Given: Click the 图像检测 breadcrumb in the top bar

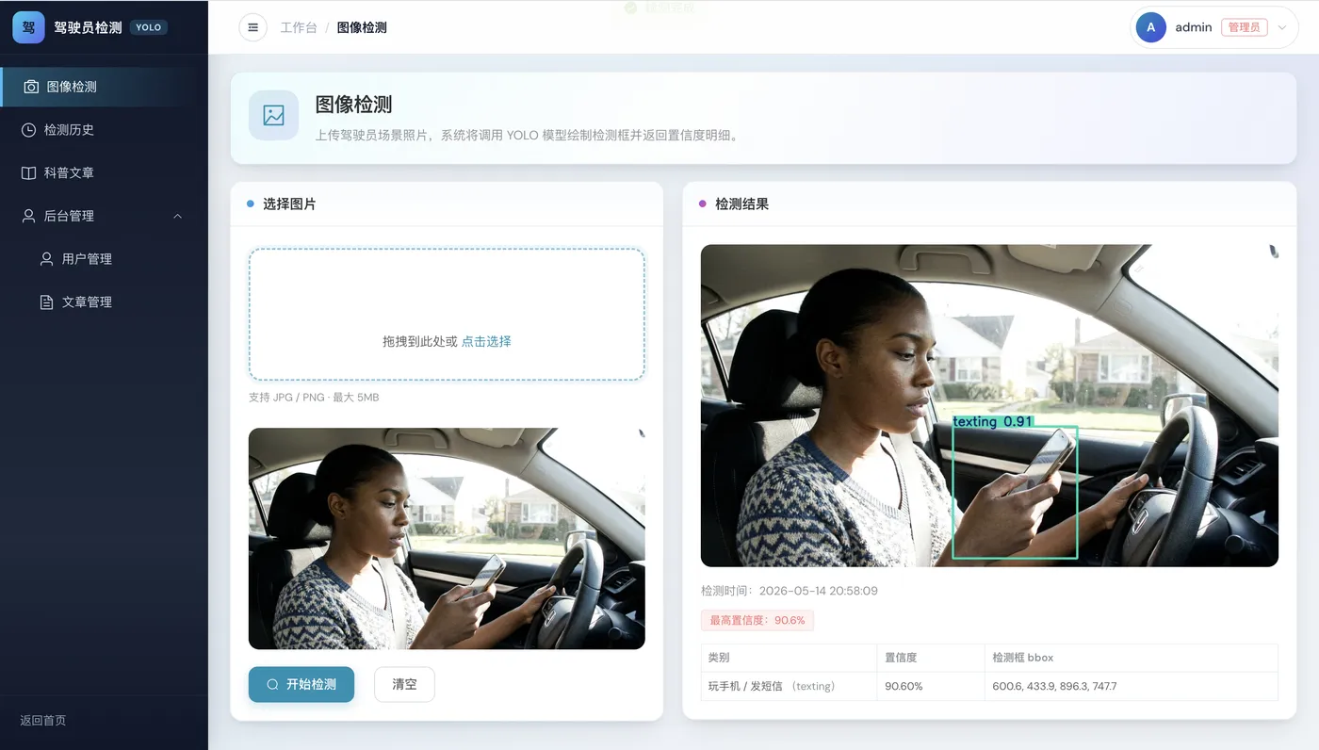Looking at the screenshot, I should point(362,27).
